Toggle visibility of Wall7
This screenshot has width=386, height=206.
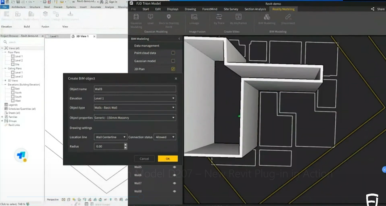point(174,183)
